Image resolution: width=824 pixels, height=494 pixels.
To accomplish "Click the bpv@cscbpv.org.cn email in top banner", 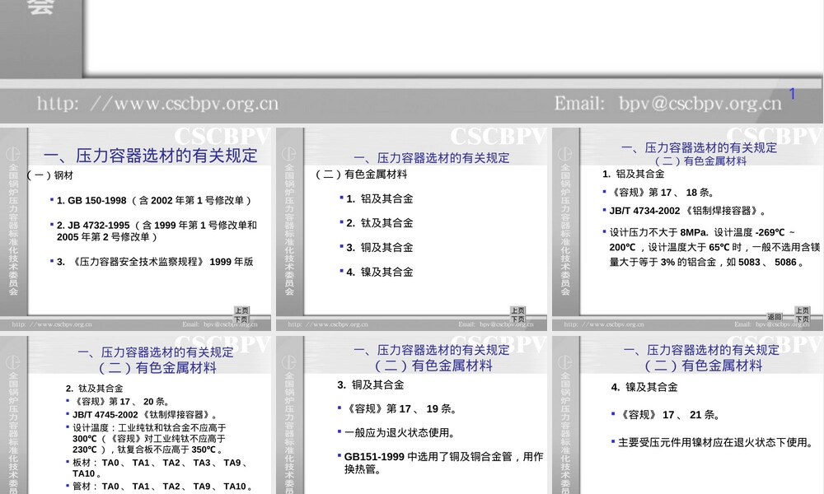I will tap(700, 104).
